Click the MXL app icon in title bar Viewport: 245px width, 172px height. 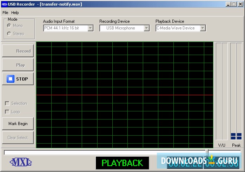pyautogui.click(x=4, y=4)
